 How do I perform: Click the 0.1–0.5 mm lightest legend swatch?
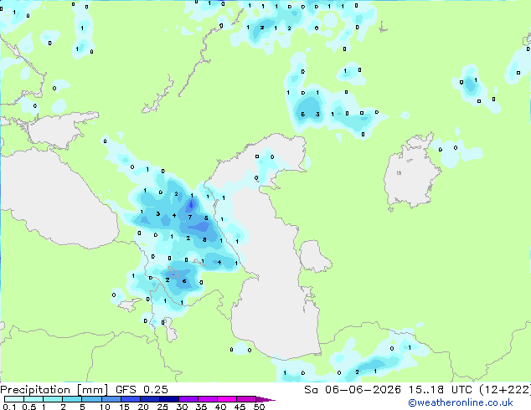(14, 399)
